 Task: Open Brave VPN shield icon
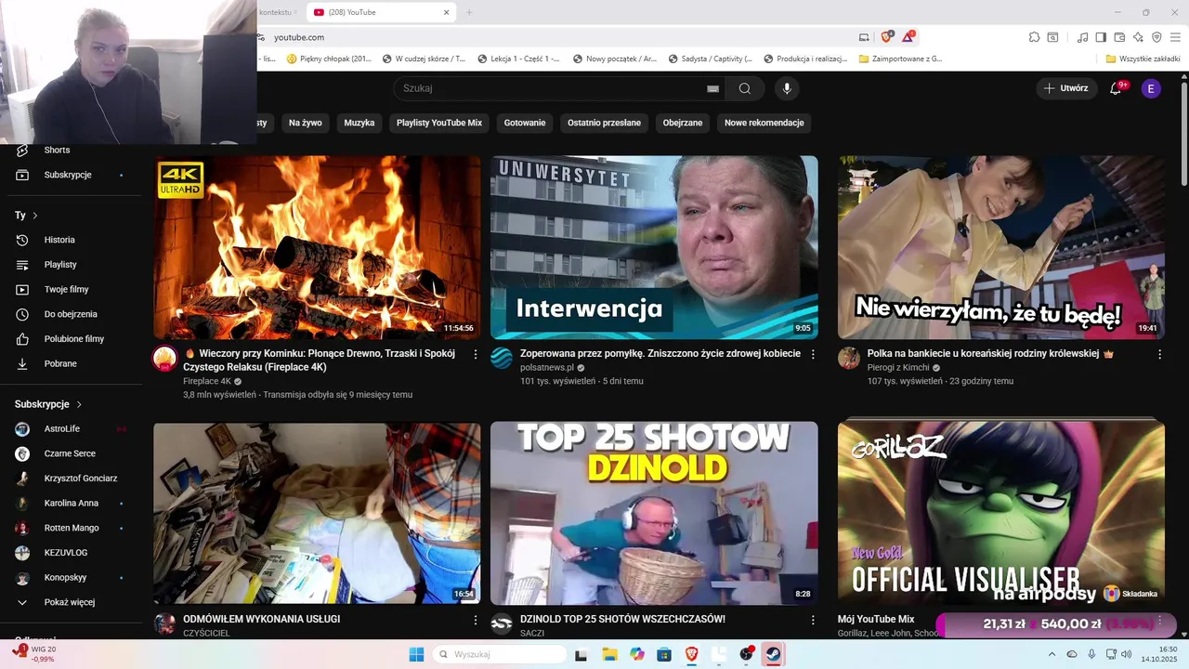coord(1156,37)
